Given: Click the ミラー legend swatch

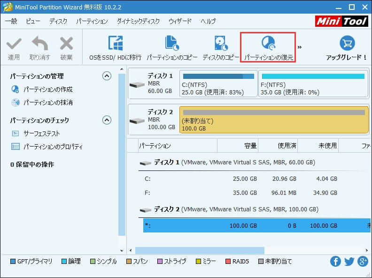Looking at the screenshot, I should (198, 262).
